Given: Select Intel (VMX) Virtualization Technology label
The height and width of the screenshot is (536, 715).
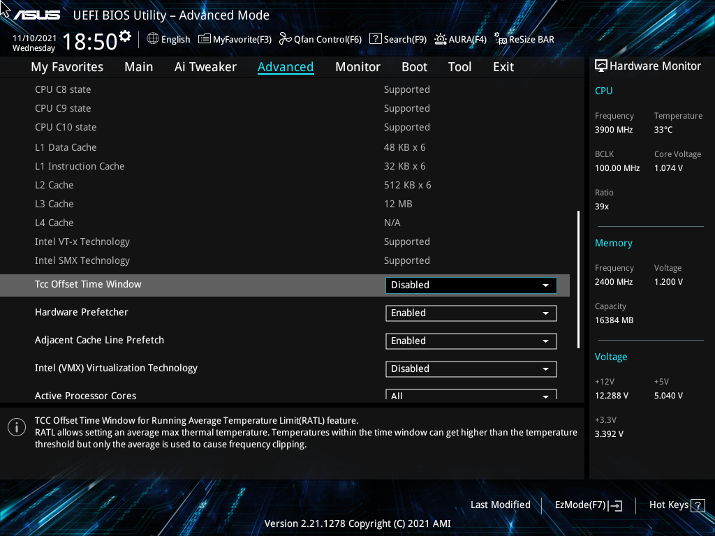Looking at the screenshot, I should (117, 368).
